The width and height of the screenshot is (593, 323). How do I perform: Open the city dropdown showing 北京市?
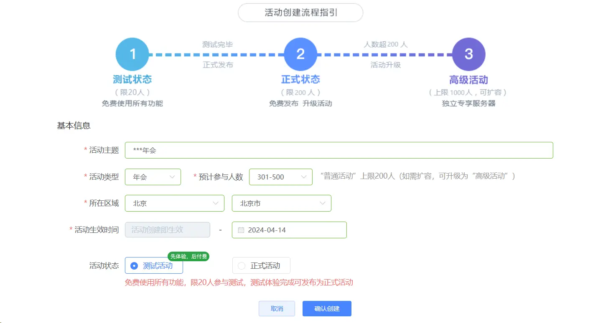click(281, 203)
